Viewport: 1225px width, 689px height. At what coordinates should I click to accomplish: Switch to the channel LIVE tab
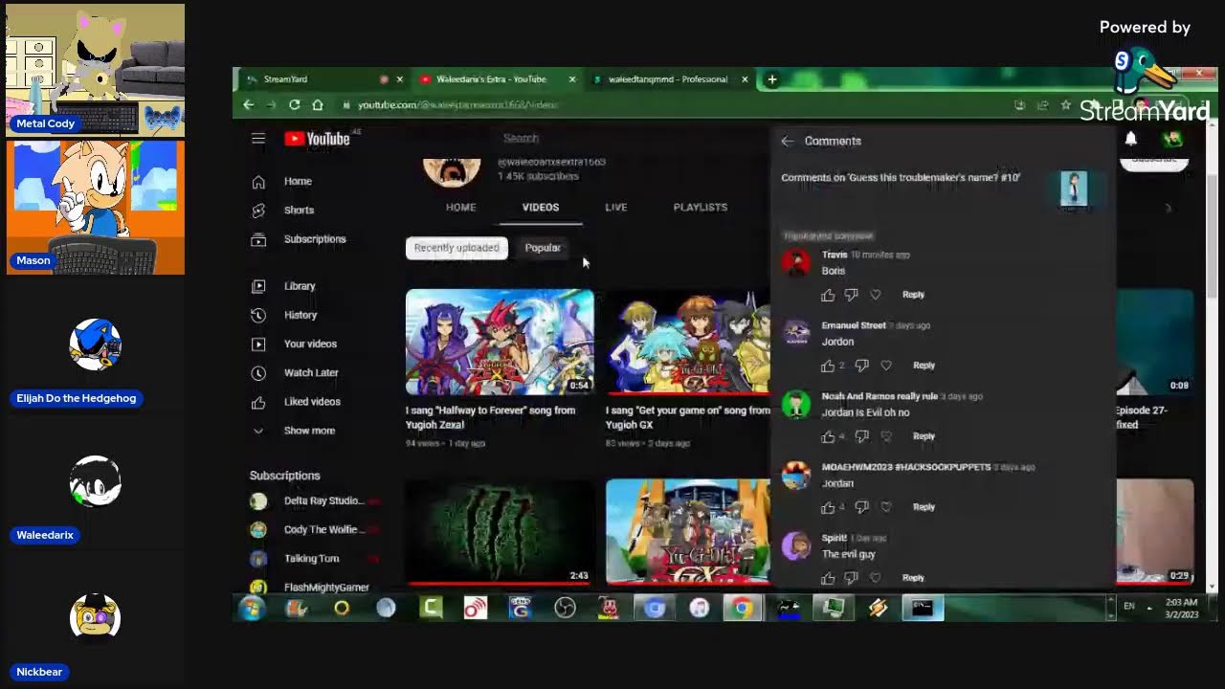(616, 208)
